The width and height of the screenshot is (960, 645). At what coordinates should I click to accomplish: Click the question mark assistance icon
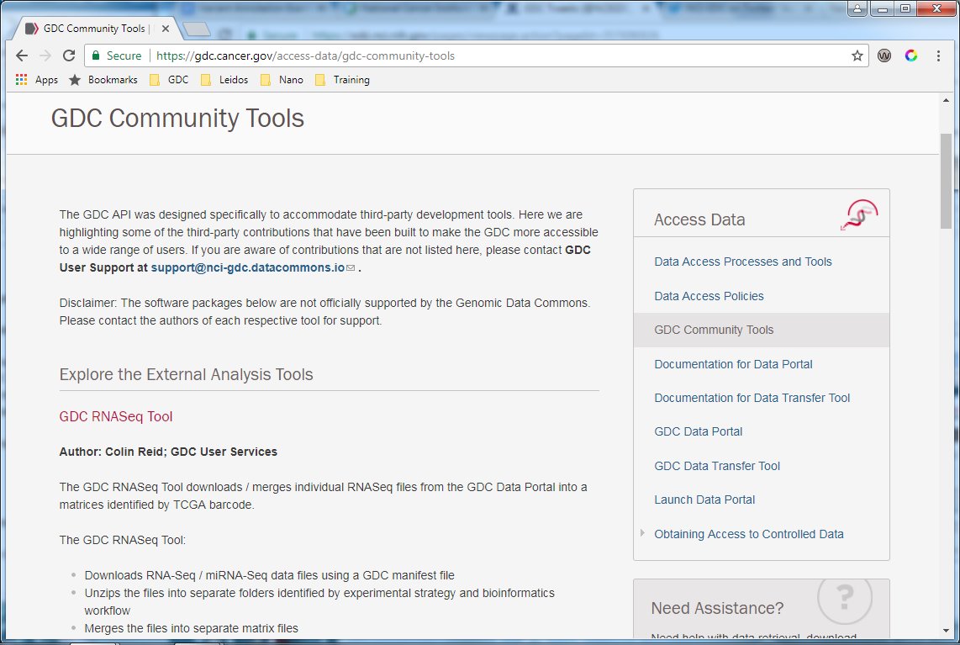click(x=845, y=597)
